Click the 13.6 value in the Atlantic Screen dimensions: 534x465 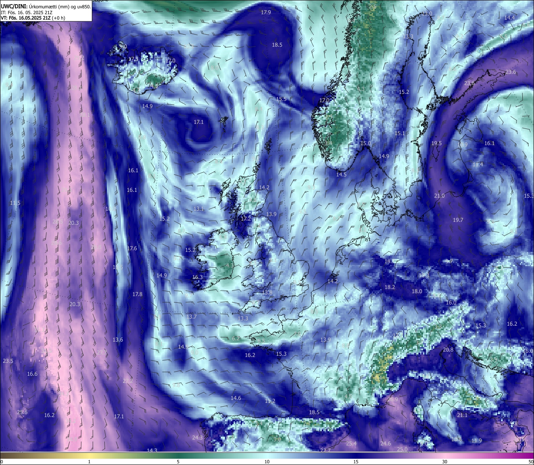[x=118, y=340]
